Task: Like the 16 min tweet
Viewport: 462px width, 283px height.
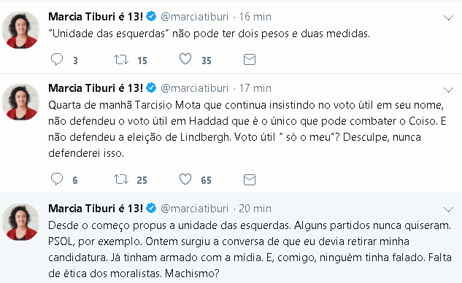Action: point(185,59)
